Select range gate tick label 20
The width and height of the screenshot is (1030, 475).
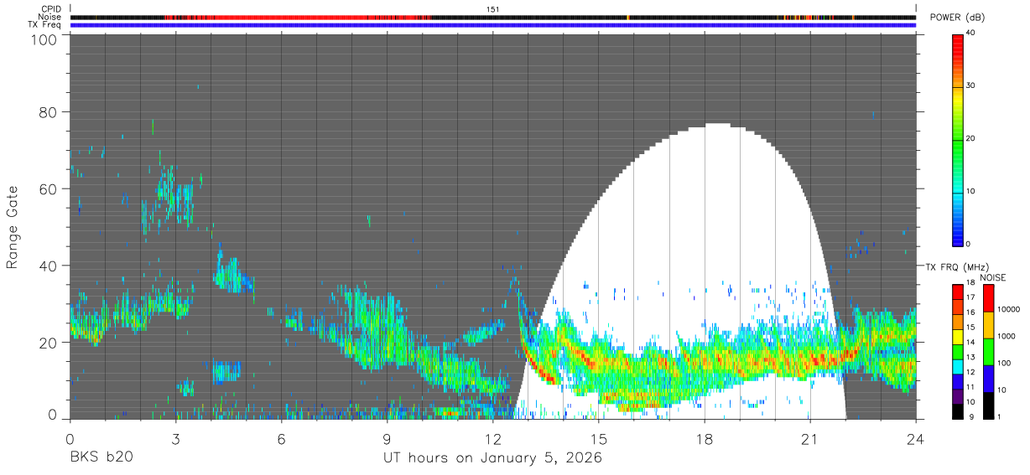pyautogui.click(x=50, y=343)
